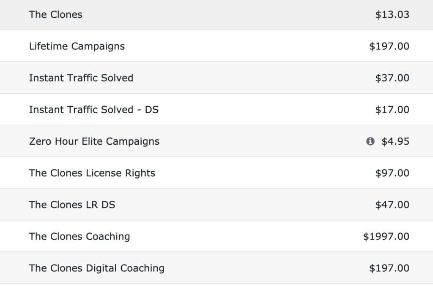Click Zero Hour Elite Campaigns product name
Viewport: 433px width, 286px height.
[x=94, y=141]
